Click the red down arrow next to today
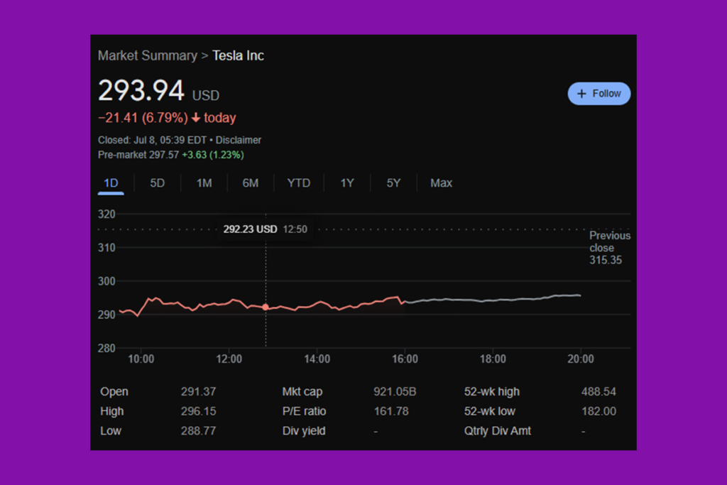 [196, 118]
